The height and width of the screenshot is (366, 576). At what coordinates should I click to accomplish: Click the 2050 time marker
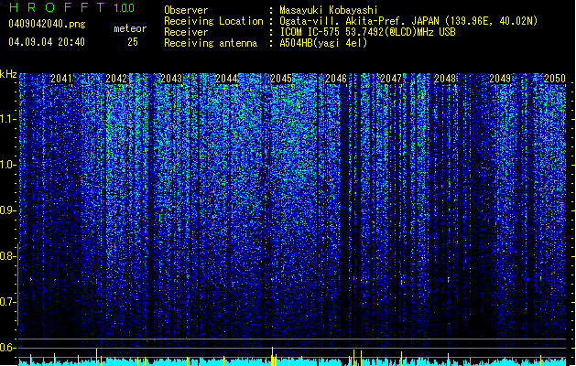click(555, 79)
